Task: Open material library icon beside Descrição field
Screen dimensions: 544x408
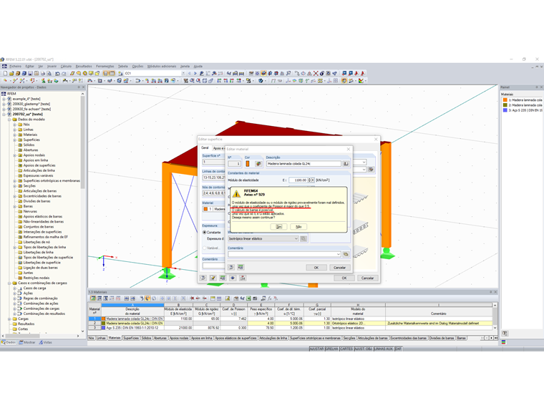Action: [x=346, y=163]
